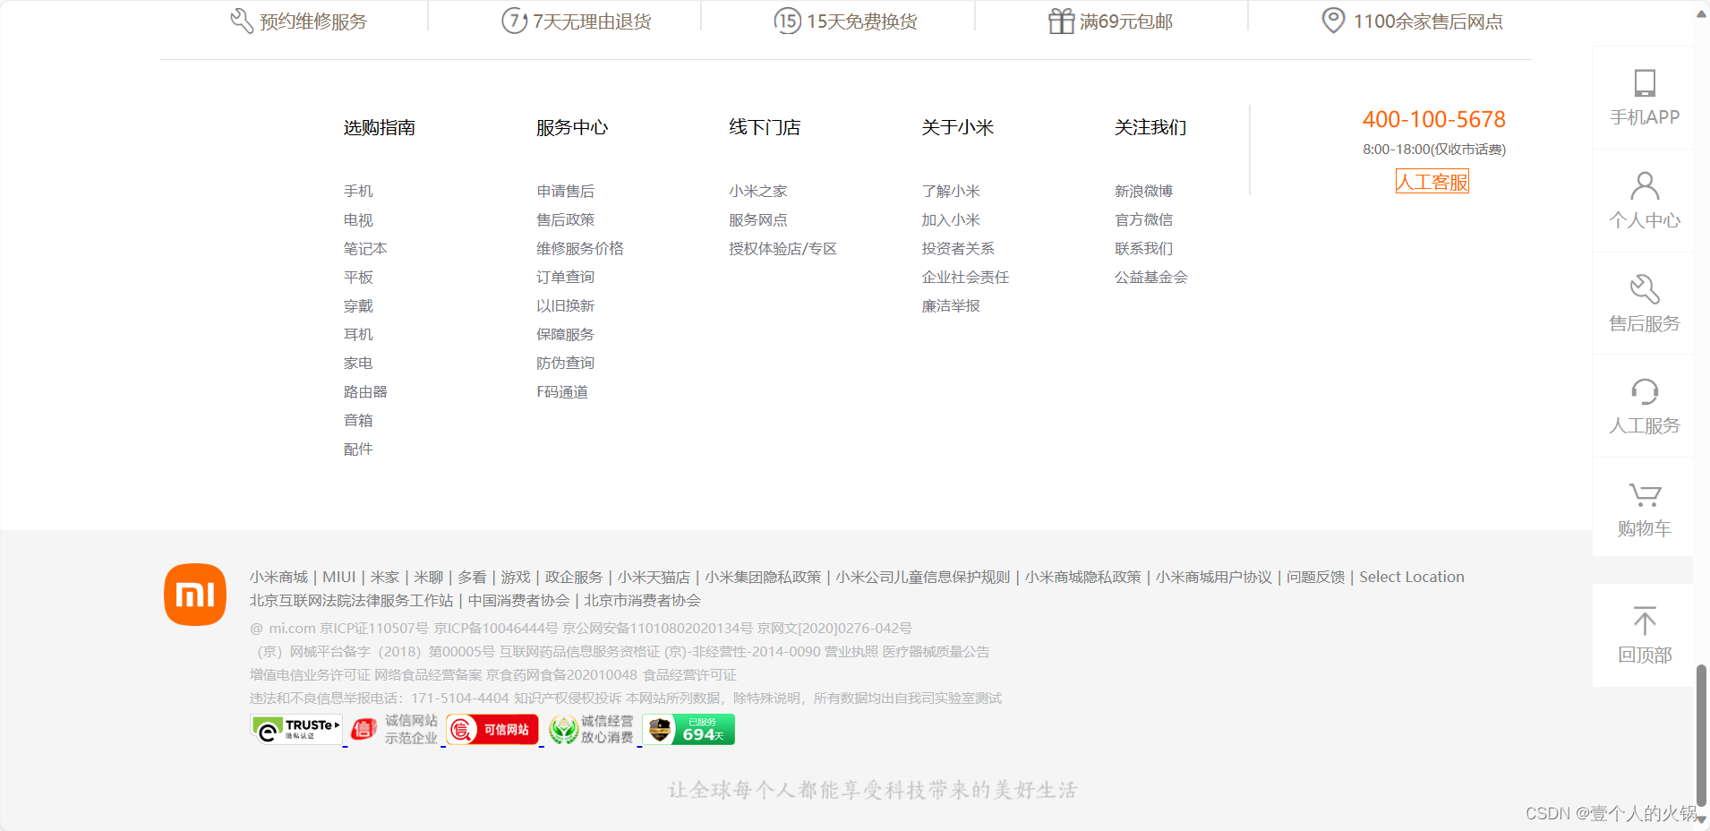Image resolution: width=1710 pixels, height=831 pixels.
Task: Click the Select Location footer link
Action: pyautogui.click(x=1412, y=577)
